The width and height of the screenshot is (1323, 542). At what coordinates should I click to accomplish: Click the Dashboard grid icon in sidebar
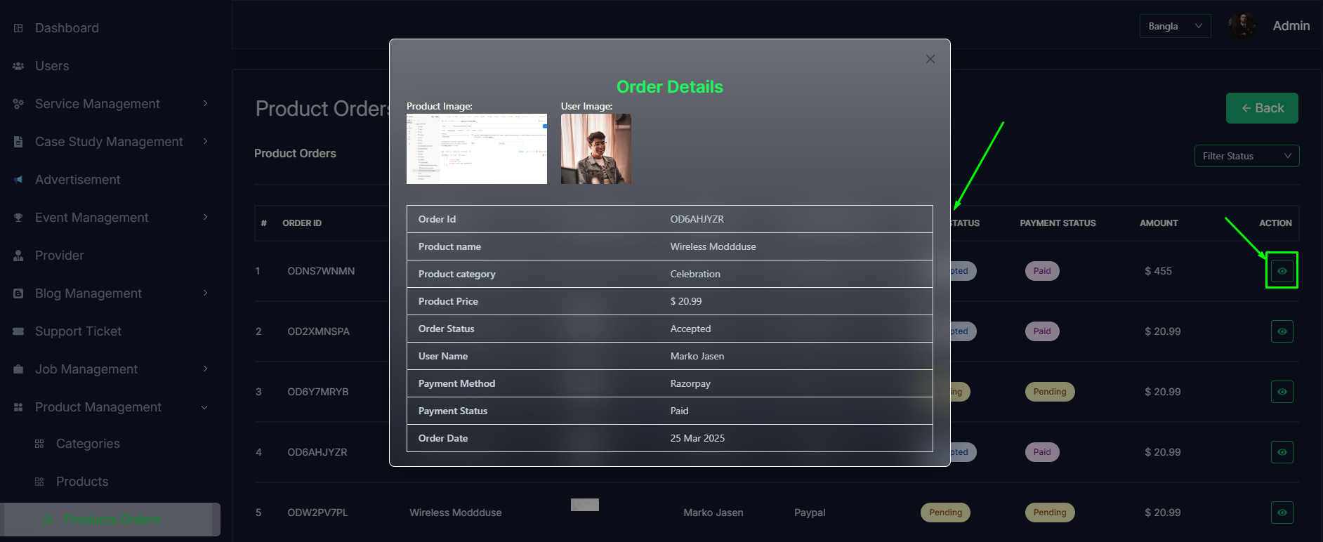(18, 28)
